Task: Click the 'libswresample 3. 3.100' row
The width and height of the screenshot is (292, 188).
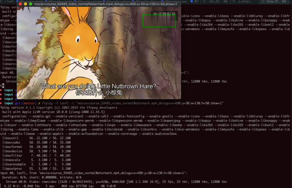Action: tap(36, 164)
